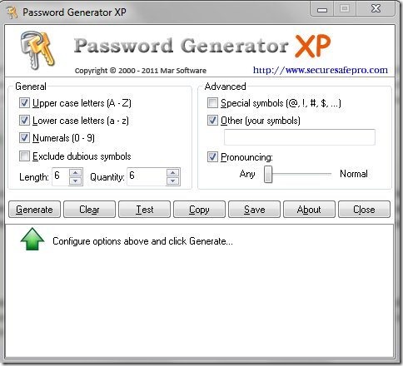The width and height of the screenshot is (403, 366).
Task: Disable the Numerals (0 - 9) option
Action: (x=24, y=138)
